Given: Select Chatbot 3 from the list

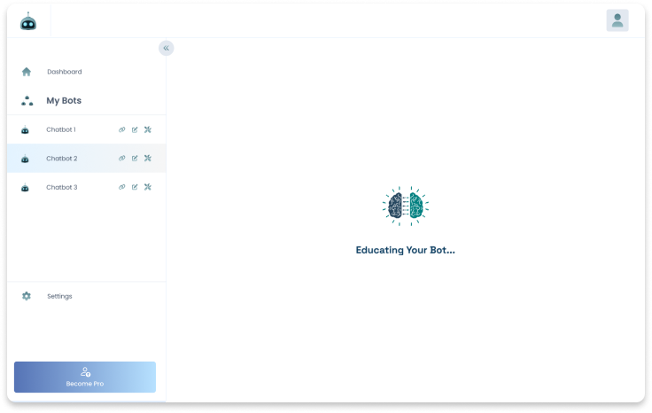Looking at the screenshot, I should [x=62, y=187].
